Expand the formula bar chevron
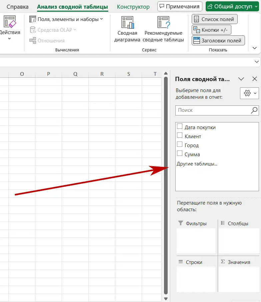 [x=257, y=62]
